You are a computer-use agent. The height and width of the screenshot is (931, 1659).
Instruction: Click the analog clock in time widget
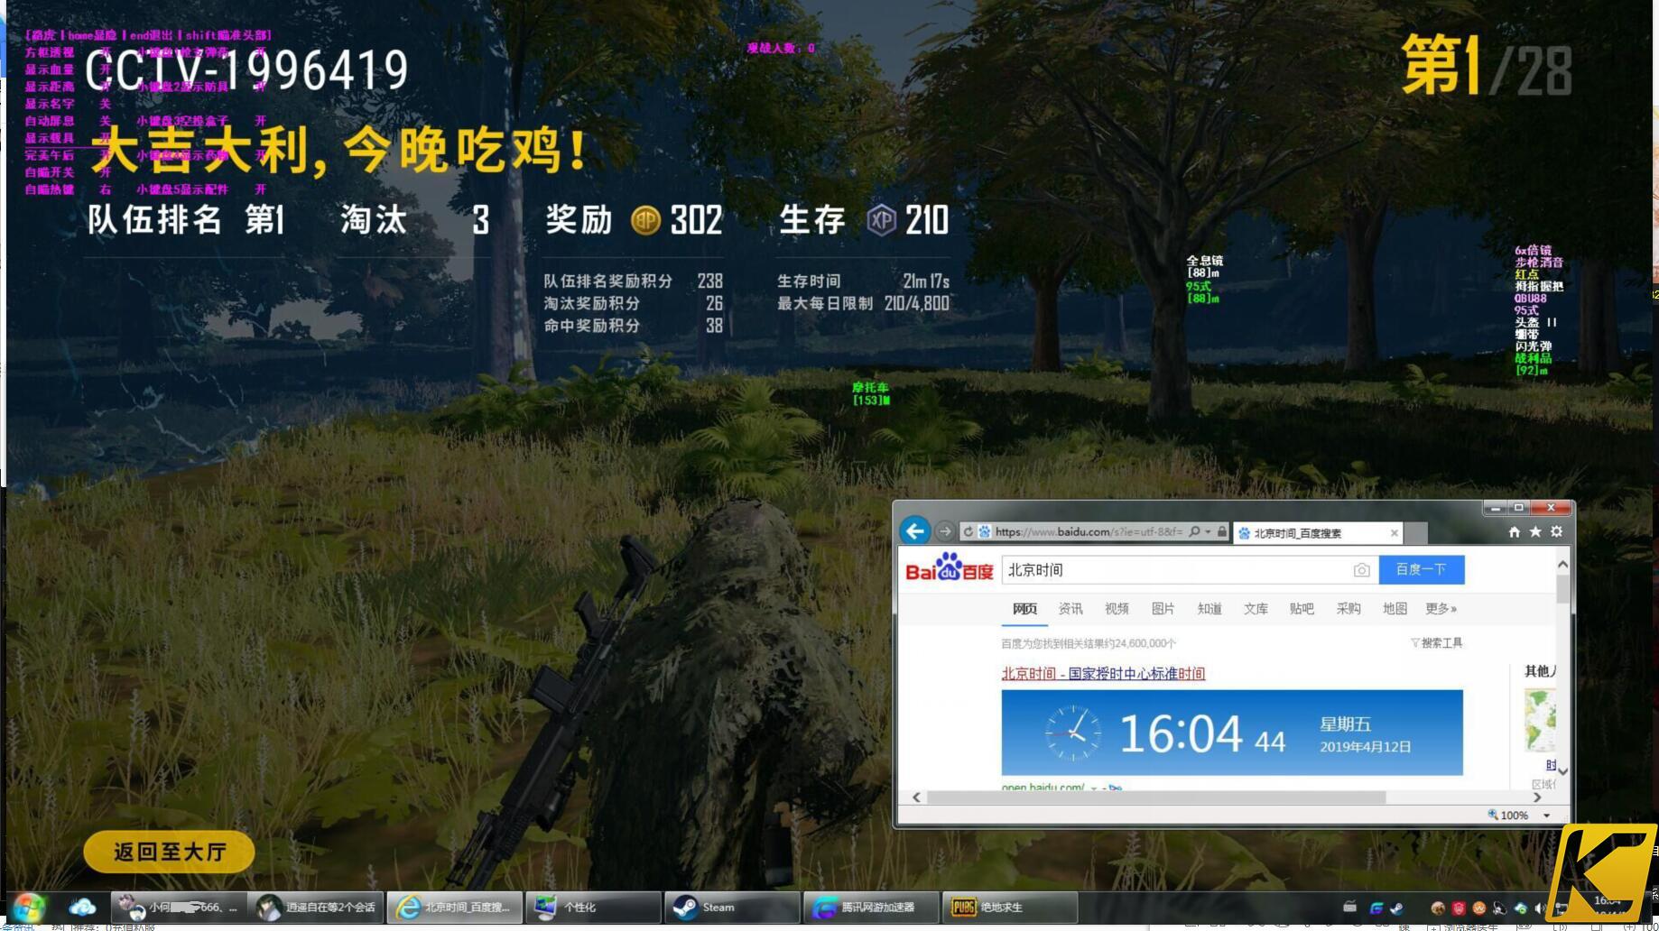tap(1073, 733)
